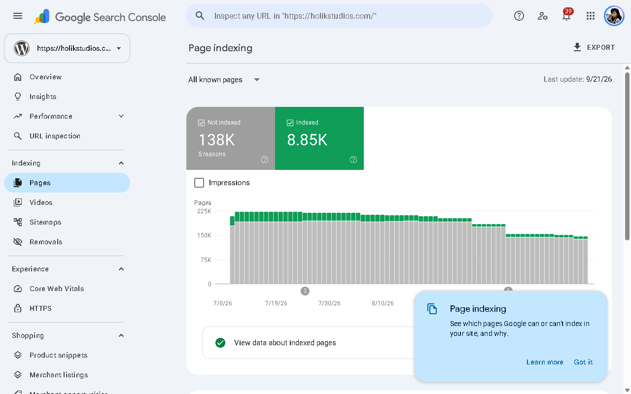Open Users and settings icon
The height and width of the screenshot is (394, 631).
click(543, 16)
